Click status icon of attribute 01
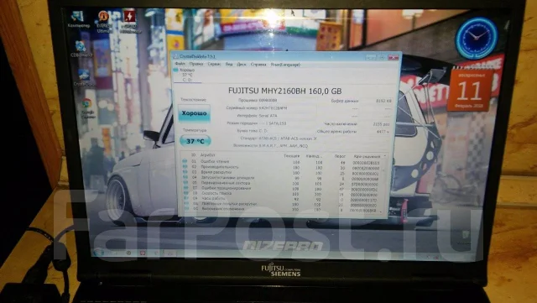537x303 pixels. point(185,161)
